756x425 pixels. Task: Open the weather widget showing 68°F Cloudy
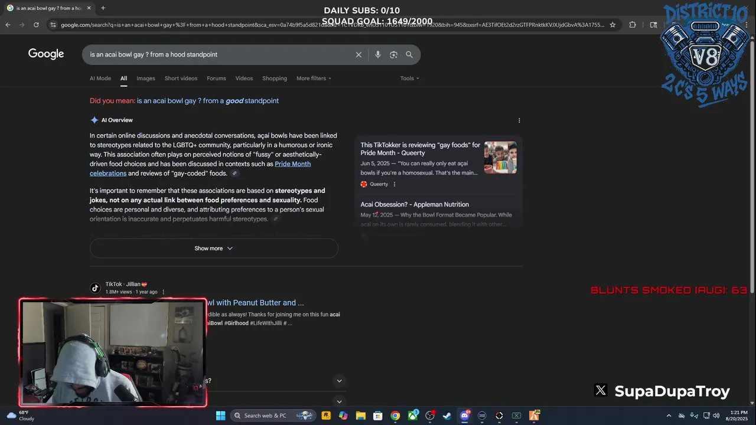click(x=21, y=416)
